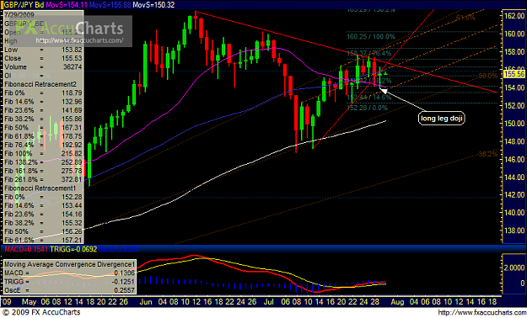The width and height of the screenshot is (527, 318).
Task: Click the 160.00 price axis label
Action: [x=514, y=34]
